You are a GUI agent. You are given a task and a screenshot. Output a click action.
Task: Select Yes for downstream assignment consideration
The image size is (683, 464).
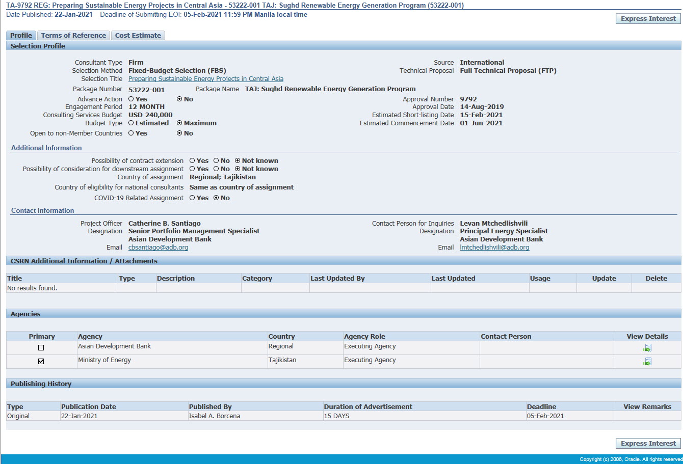click(192, 169)
